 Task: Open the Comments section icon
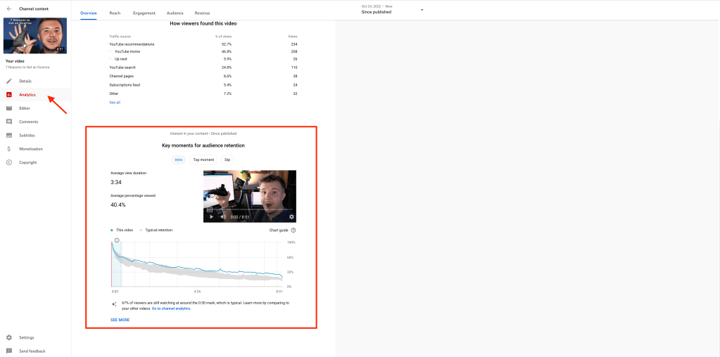coord(9,122)
